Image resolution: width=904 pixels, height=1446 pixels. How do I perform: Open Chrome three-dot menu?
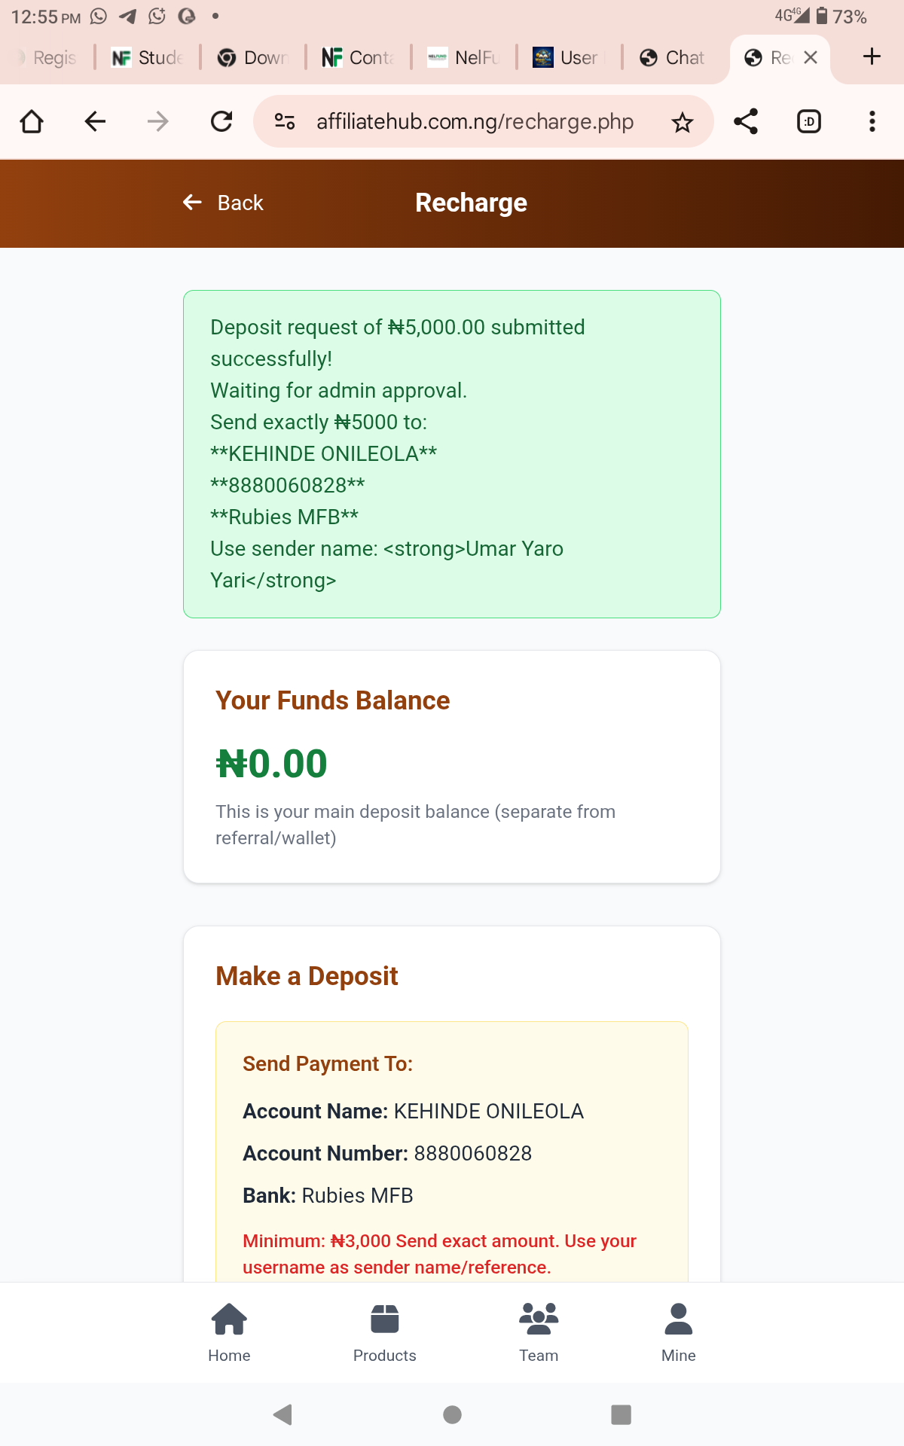coord(872,121)
